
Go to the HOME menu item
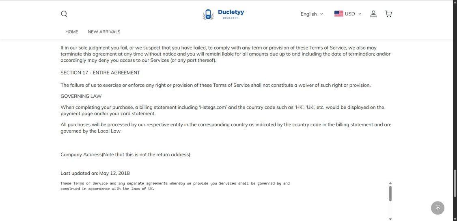point(72,32)
